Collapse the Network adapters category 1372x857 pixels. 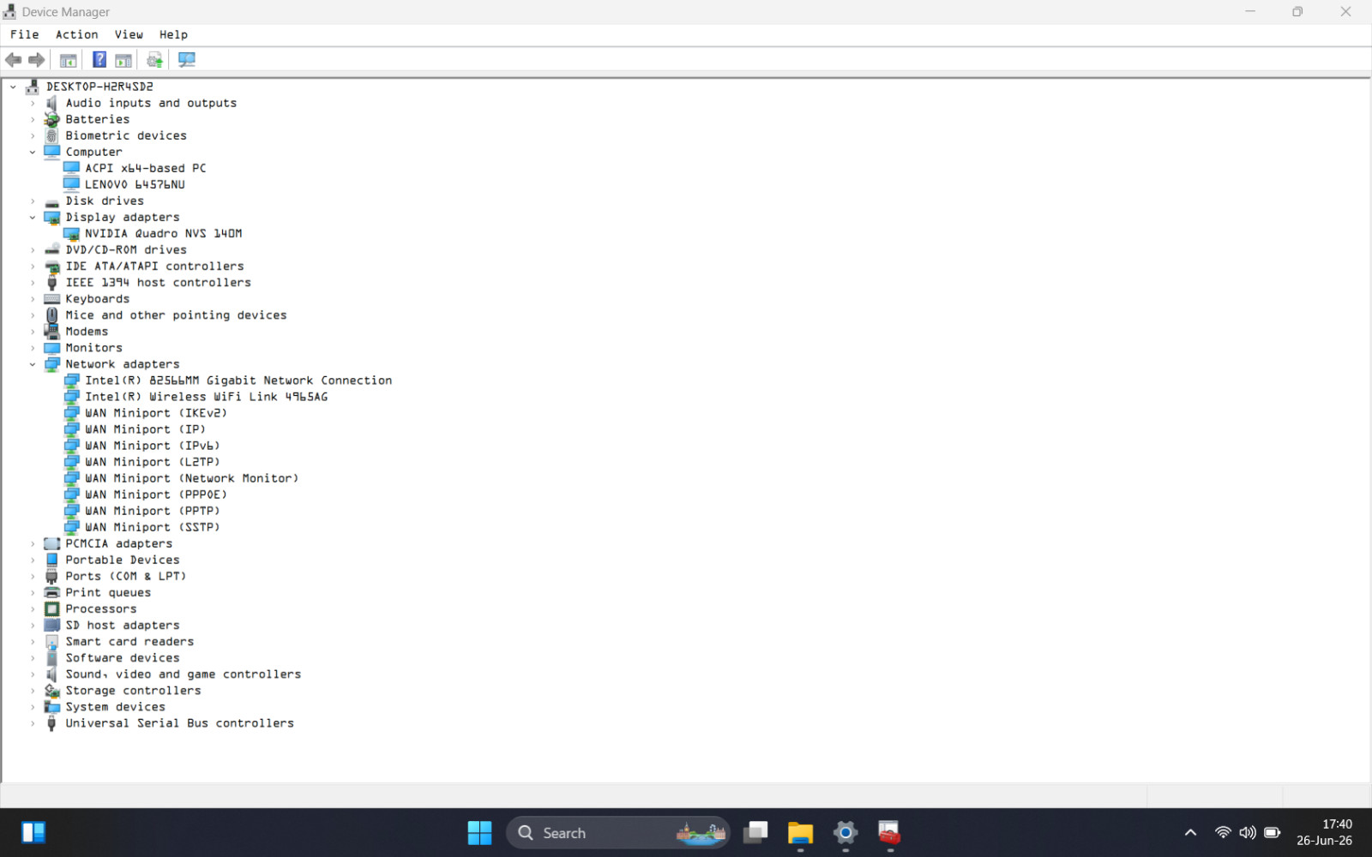coord(33,364)
